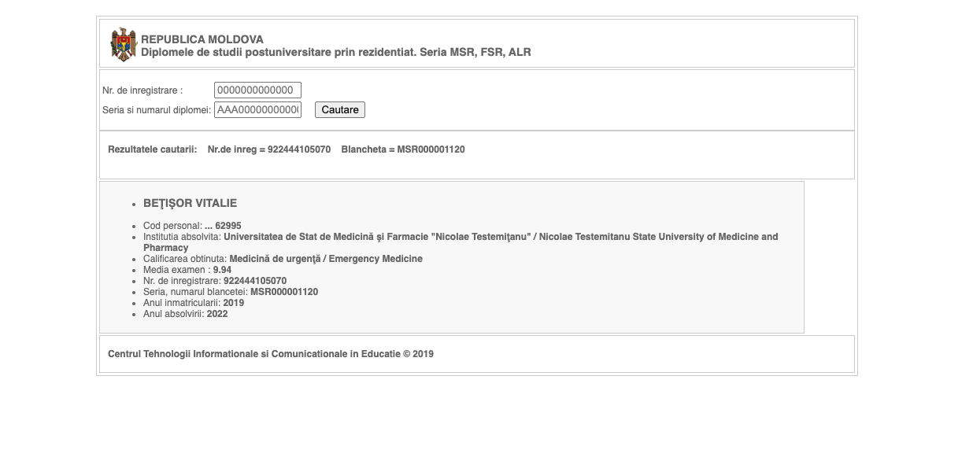Click the Moldova coat of arms emblem

pos(124,45)
